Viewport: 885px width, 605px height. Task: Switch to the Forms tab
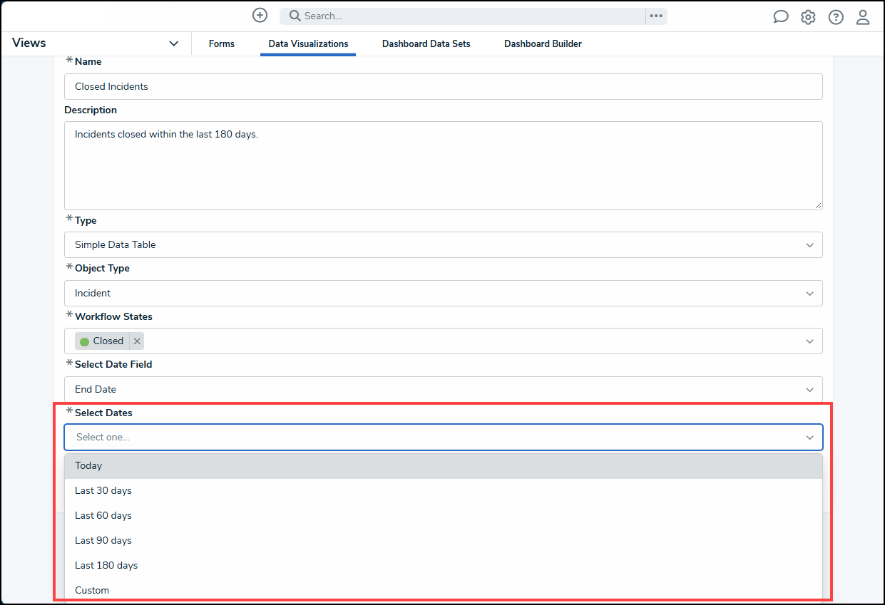pyautogui.click(x=222, y=44)
